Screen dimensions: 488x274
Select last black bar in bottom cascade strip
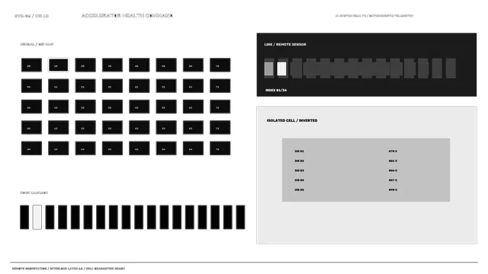click(240, 217)
